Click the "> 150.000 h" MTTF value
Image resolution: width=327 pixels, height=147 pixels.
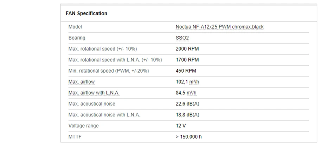(x=188, y=137)
